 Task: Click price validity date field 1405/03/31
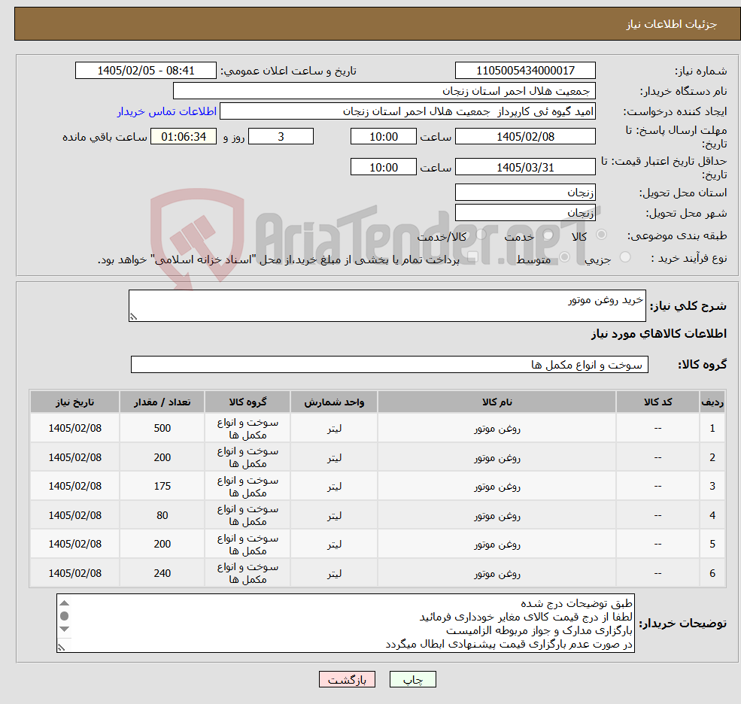point(525,167)
